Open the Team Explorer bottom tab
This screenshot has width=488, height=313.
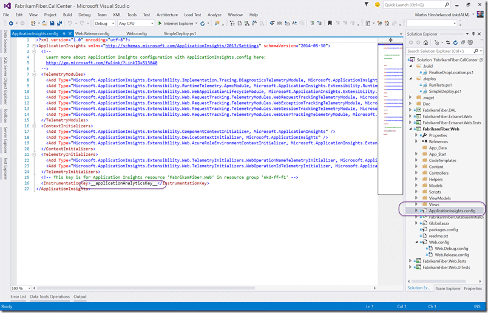click(x=448, y=288)
